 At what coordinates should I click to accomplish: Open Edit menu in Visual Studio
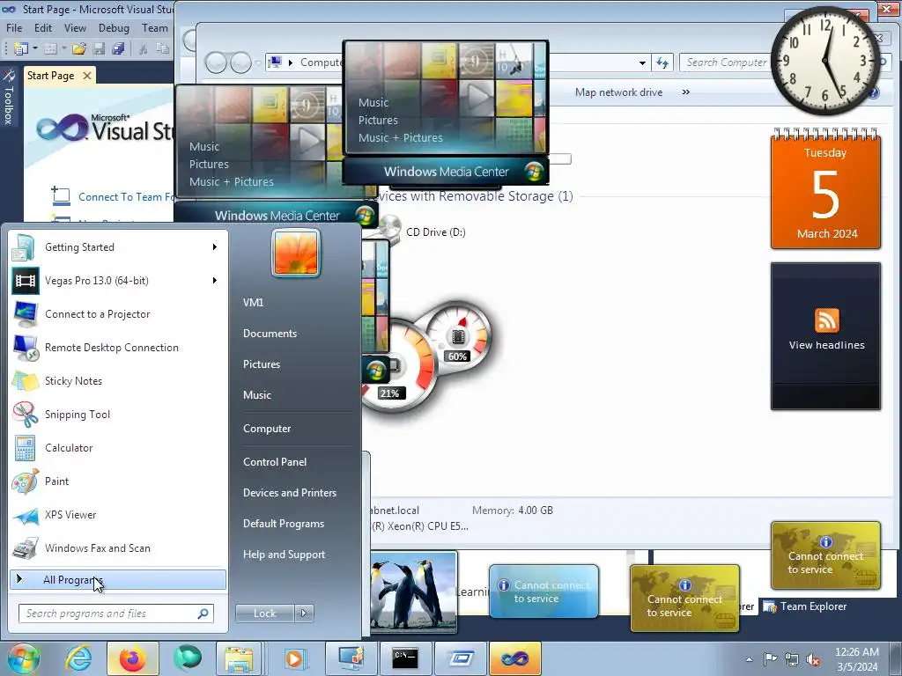point(43,27)
